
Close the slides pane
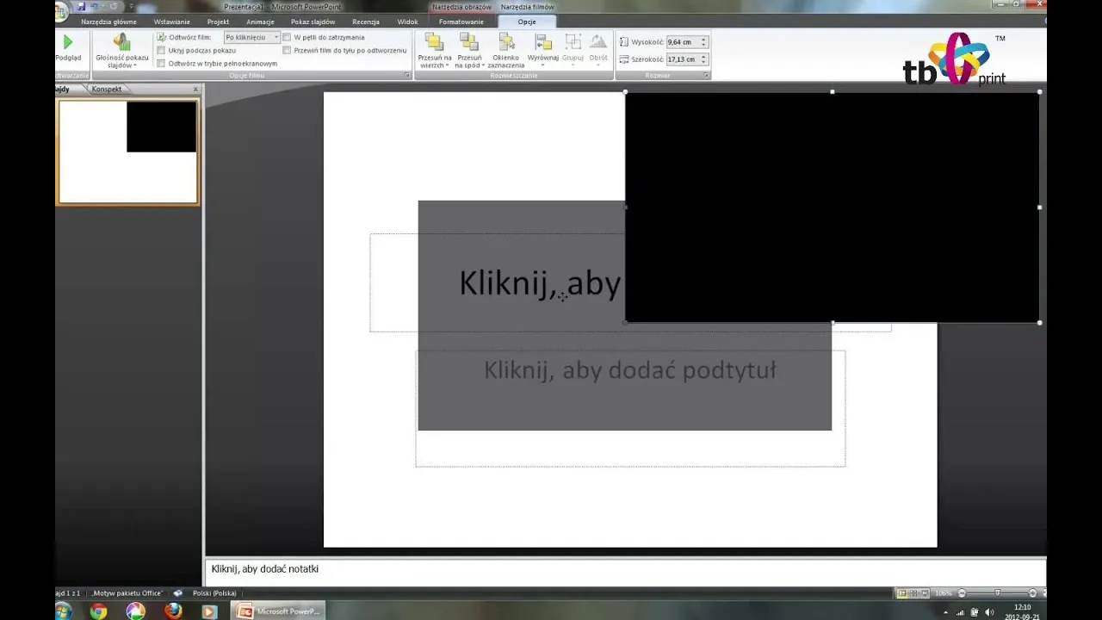(x=195, y=89)
